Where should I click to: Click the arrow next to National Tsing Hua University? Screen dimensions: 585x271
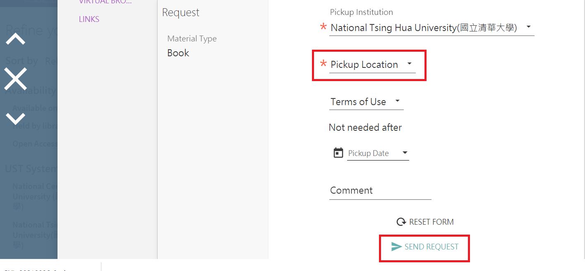click(528, 27)
